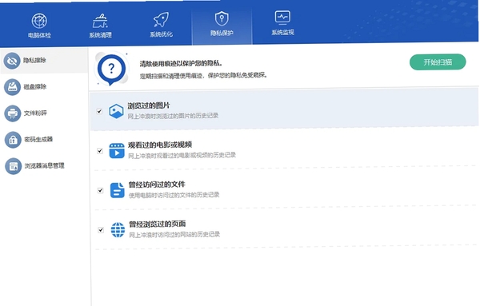Uncheck the 浏览过的图片 checkbox
Image resolution: width=480 pixels, height=306 pixels.
pyautogui.click(x=99, y=111)
